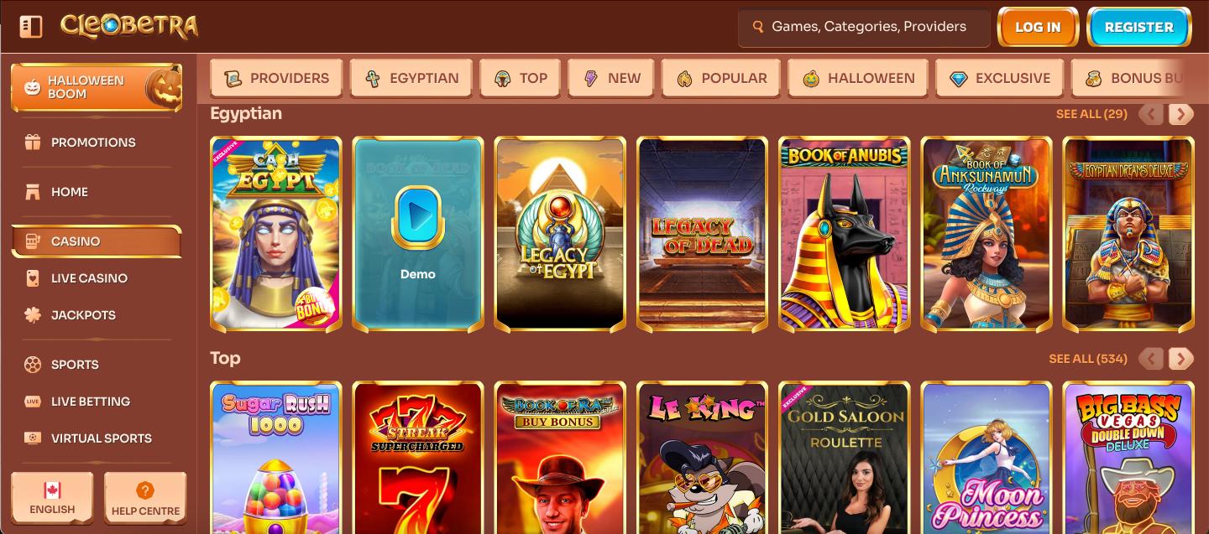The width and height of the screenshot is (1209, 534).
Task: Click the gift icon beside Promotions
Action: (x=33, y=143)
